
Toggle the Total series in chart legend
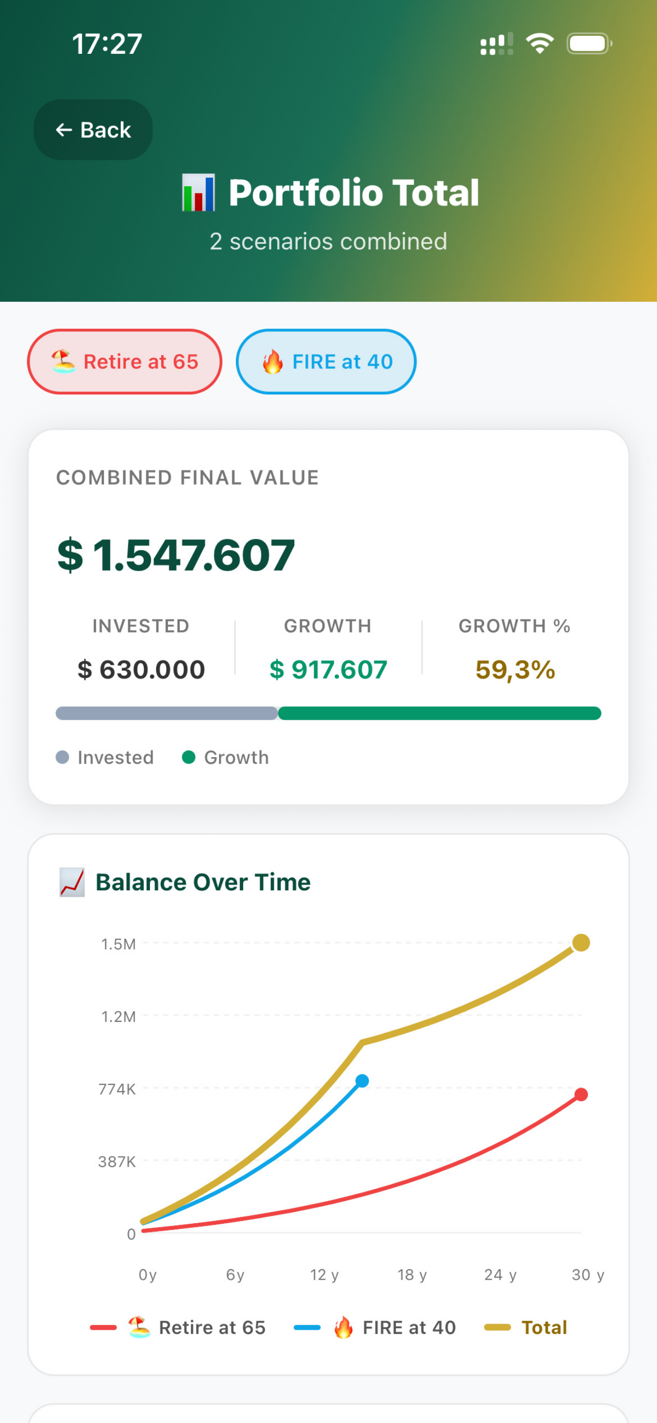pos(525,1327)
